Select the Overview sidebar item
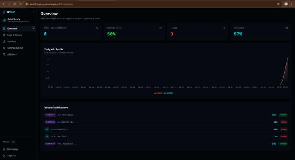 (x=18, y=28)
